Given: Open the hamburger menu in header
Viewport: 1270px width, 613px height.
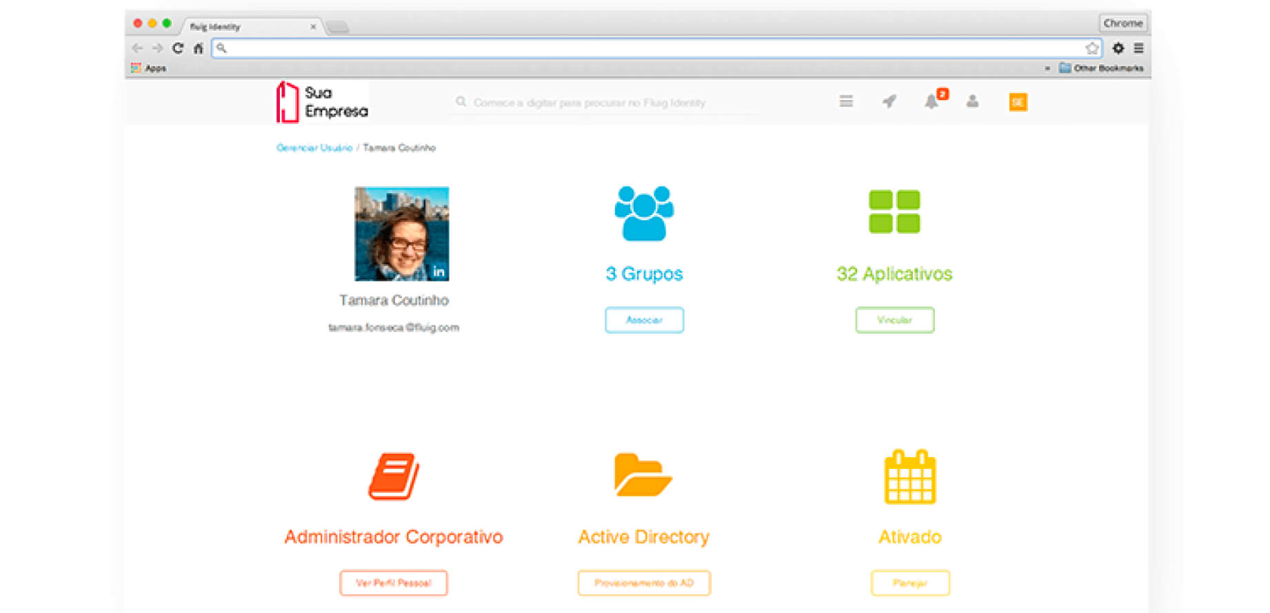Looking at the screenshot, I should (846, 102).
